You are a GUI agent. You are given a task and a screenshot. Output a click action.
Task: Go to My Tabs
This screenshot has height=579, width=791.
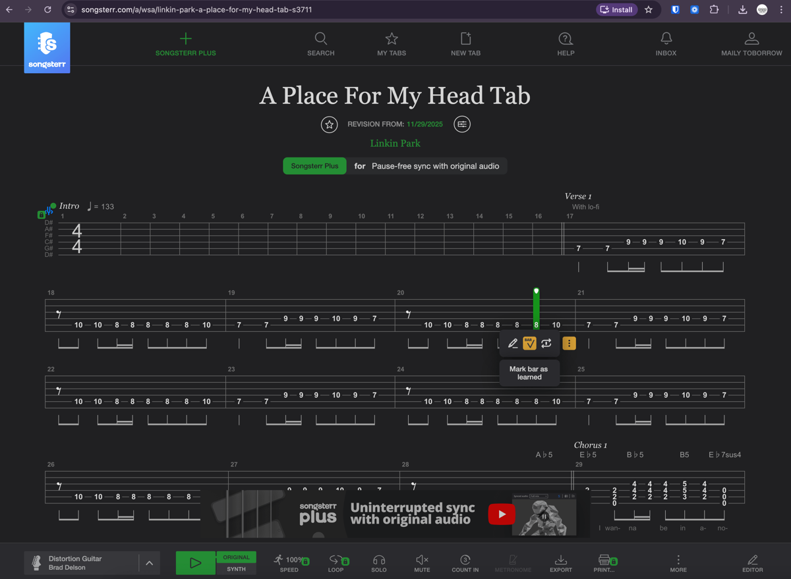392,45
